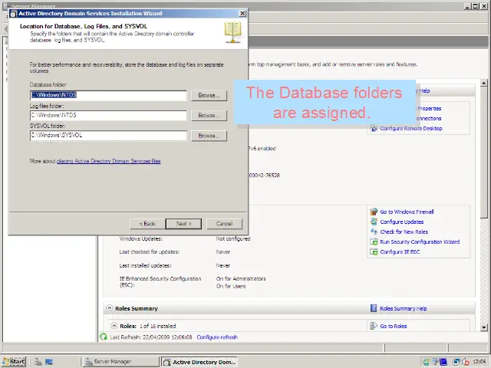Click Configure refresh link
The image size is (491, 368).
(217, 337)
